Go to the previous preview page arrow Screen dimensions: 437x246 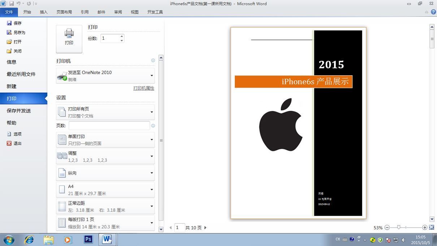click(x=171, y=228)
